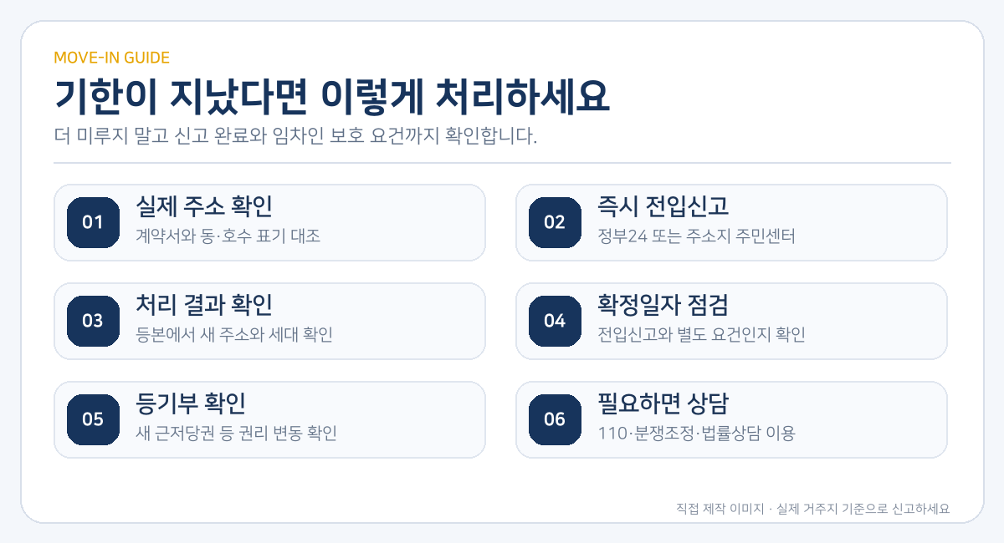Select the 등기부 확인 step title
This screenshot has height=543, width=1004.
(190, 403)
